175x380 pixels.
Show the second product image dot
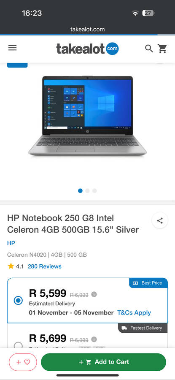point(87,191)
